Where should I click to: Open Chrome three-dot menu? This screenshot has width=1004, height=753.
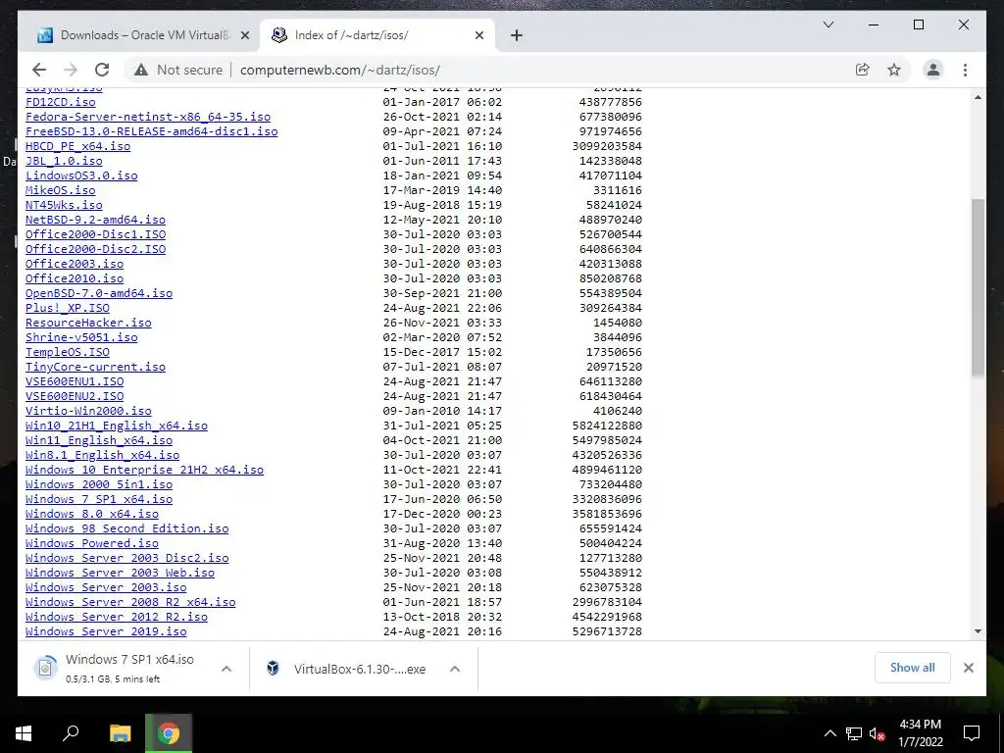[965, 70]
